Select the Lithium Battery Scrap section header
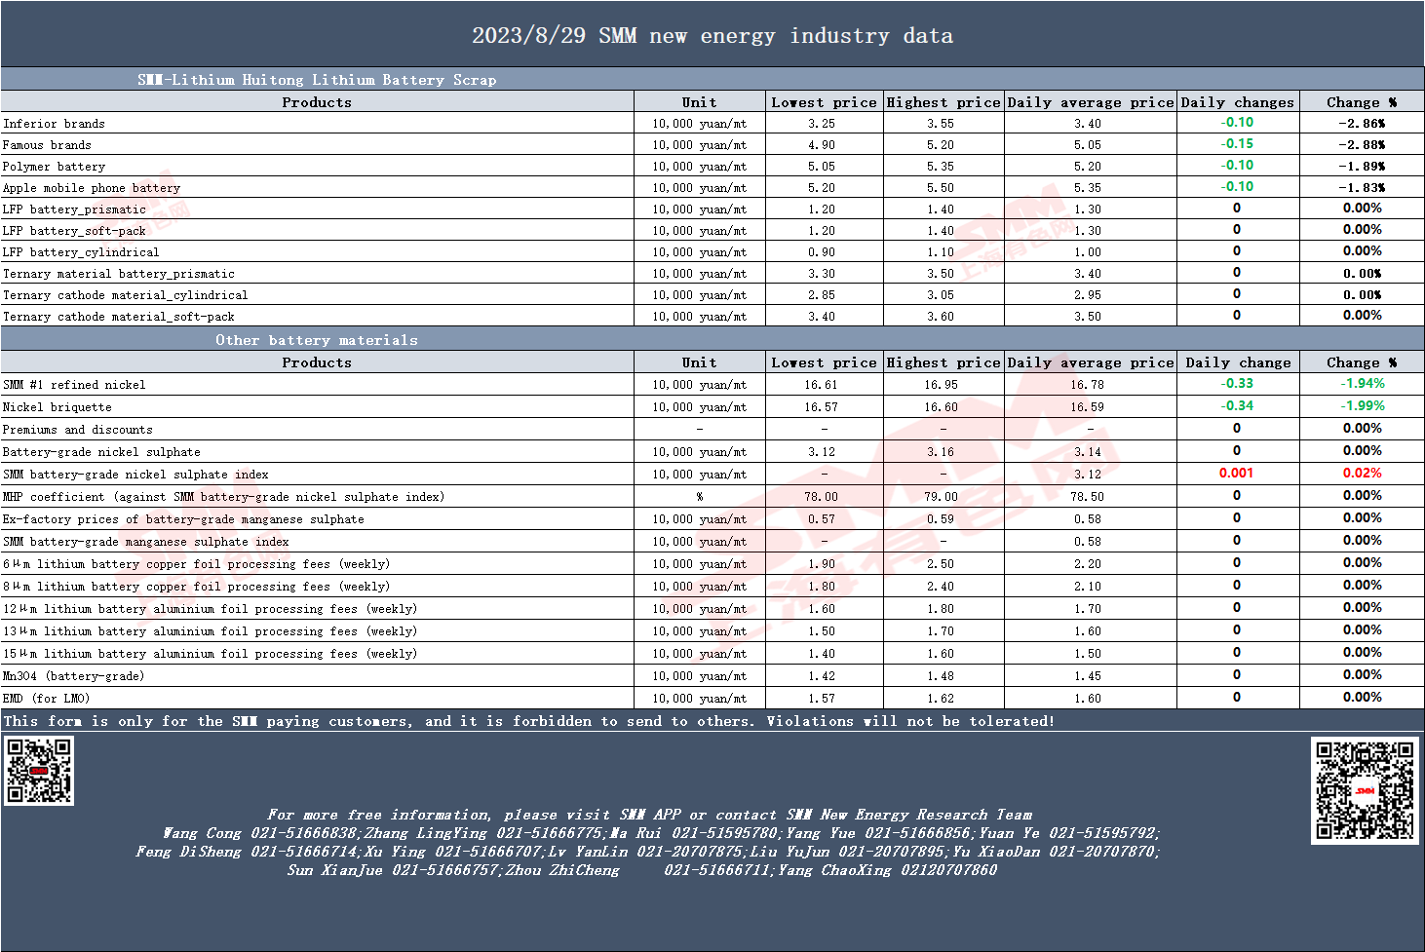The height and width of the screenshot is (952, 1425). click(317, 80)
